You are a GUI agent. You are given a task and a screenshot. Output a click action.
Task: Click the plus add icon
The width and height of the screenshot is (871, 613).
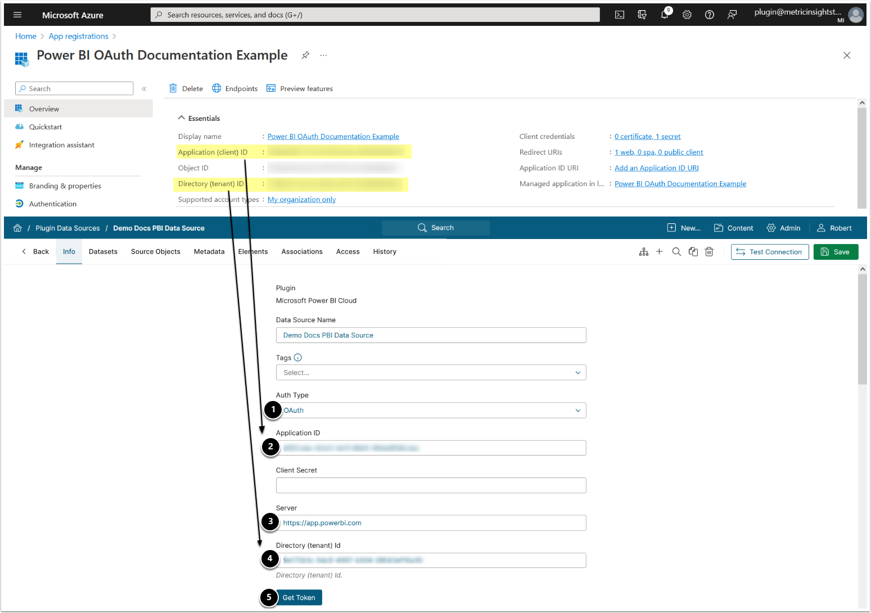click(660, 252)
